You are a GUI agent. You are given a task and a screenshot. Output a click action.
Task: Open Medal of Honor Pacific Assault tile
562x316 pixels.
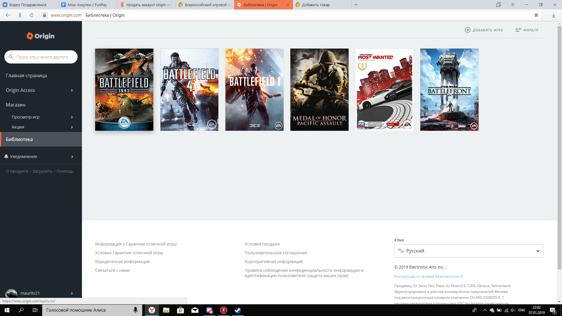click(319, 90)
